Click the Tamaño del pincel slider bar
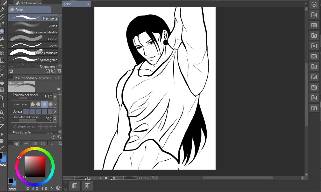Viewport: 321px width, 192px height. coord(27,98)
